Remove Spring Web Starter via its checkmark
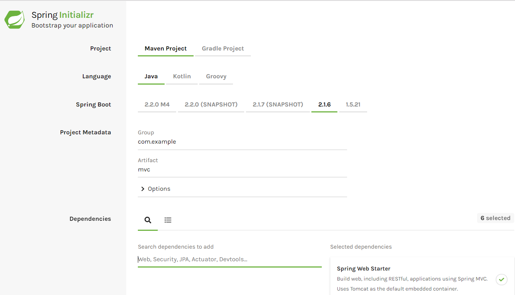 pyautogui.click(x=501, y=279)
